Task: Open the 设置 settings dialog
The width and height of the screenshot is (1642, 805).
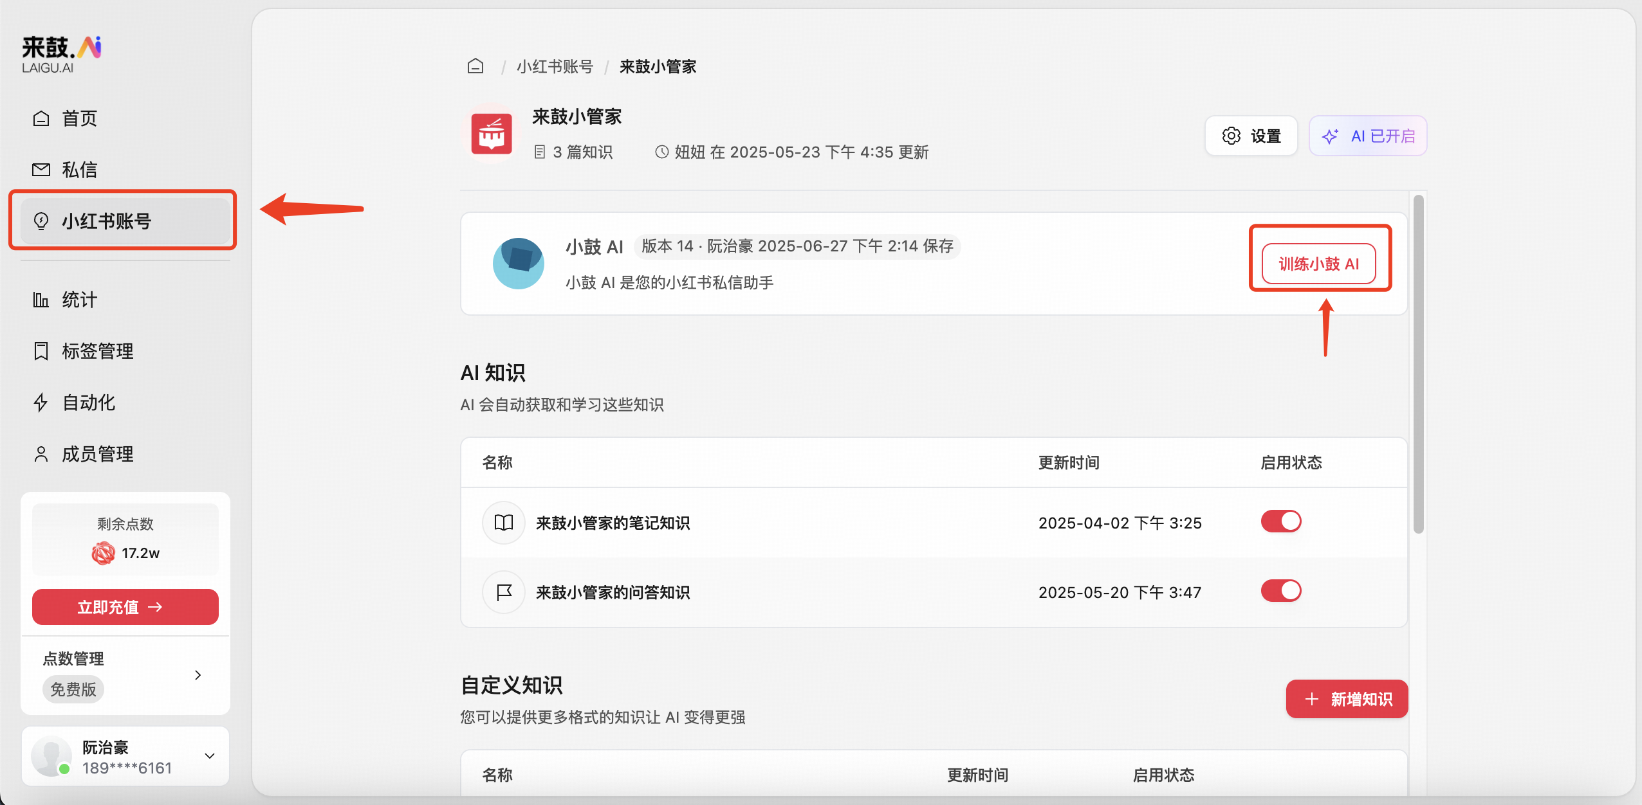Action: tap(1250, 136)
